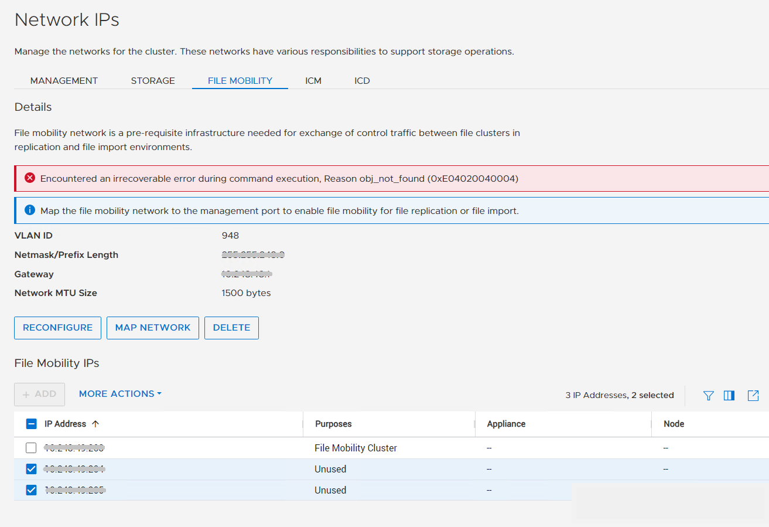Screen dimensions: 769x527
Task: Open the MORE ACTIONS dropdown
Action: pos(116,394)
